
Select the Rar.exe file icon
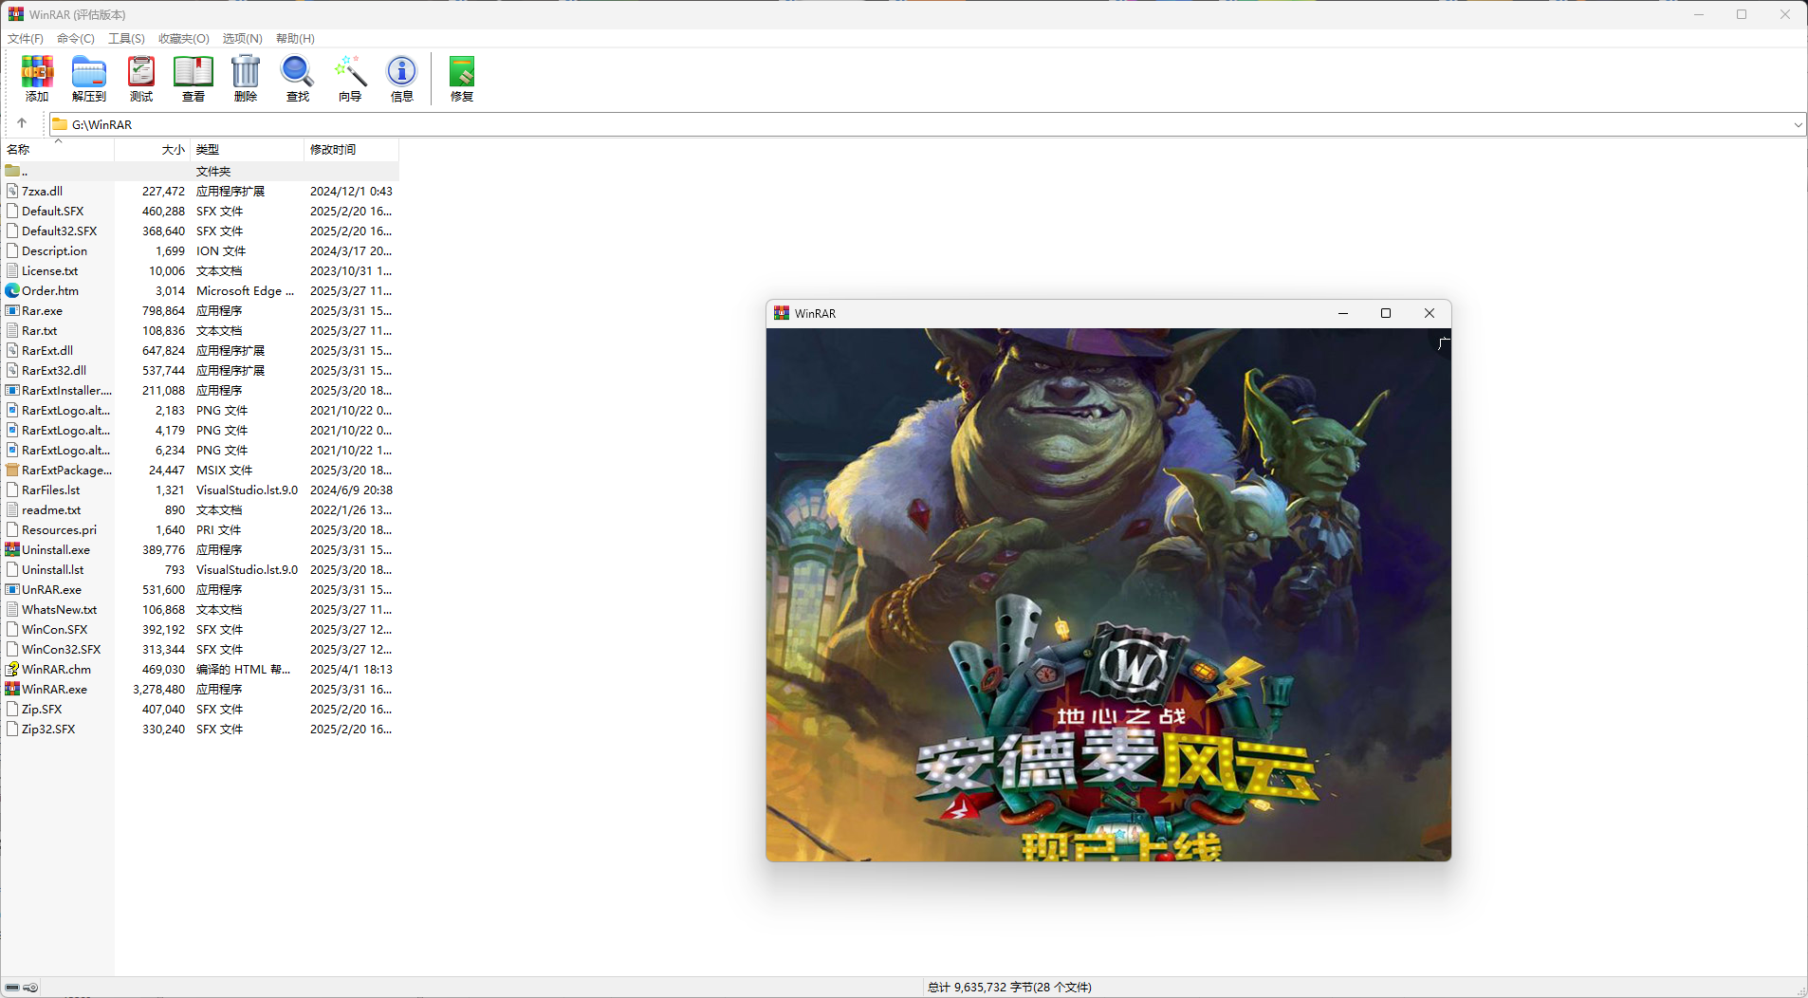[12, 310]
